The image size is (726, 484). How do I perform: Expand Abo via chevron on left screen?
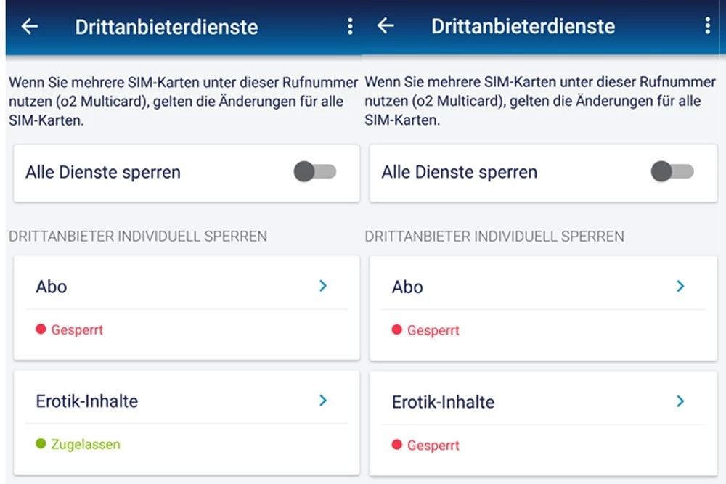coord(323,286)
